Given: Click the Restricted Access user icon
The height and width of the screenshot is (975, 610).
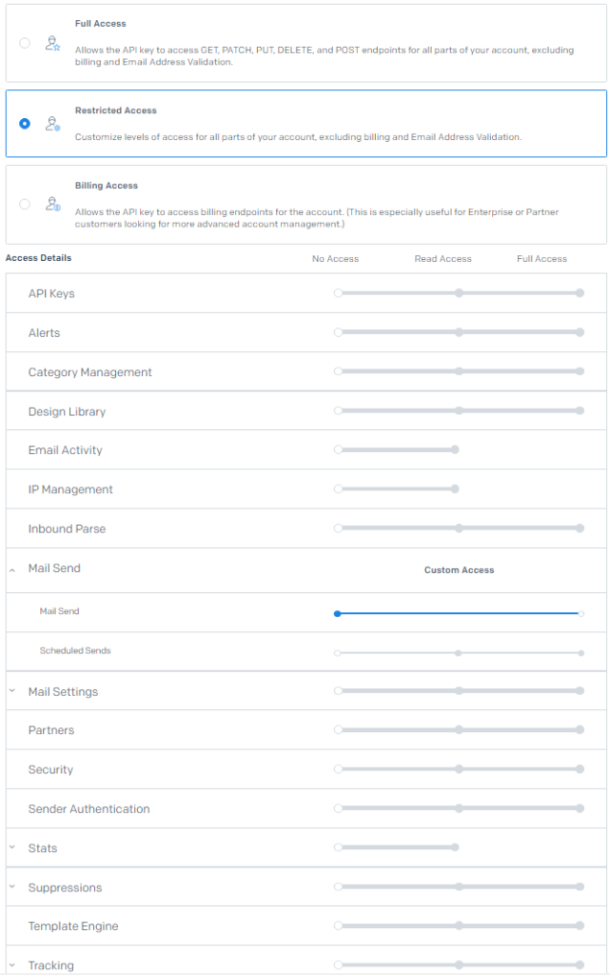Looking at the screenshot, I should (x=52, y=124).
